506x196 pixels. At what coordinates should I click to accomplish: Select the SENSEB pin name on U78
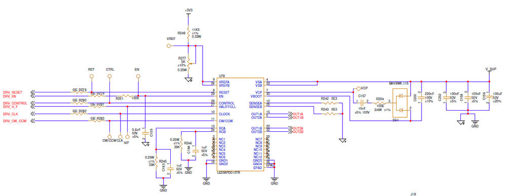(256, 107)
